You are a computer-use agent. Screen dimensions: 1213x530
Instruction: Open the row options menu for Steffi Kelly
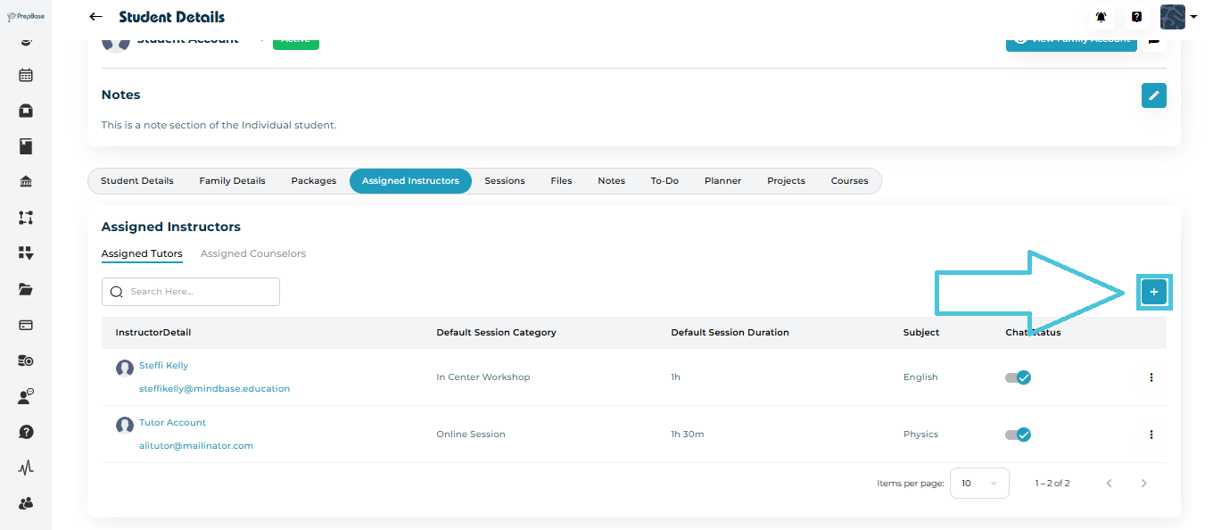coord(1151,377)
